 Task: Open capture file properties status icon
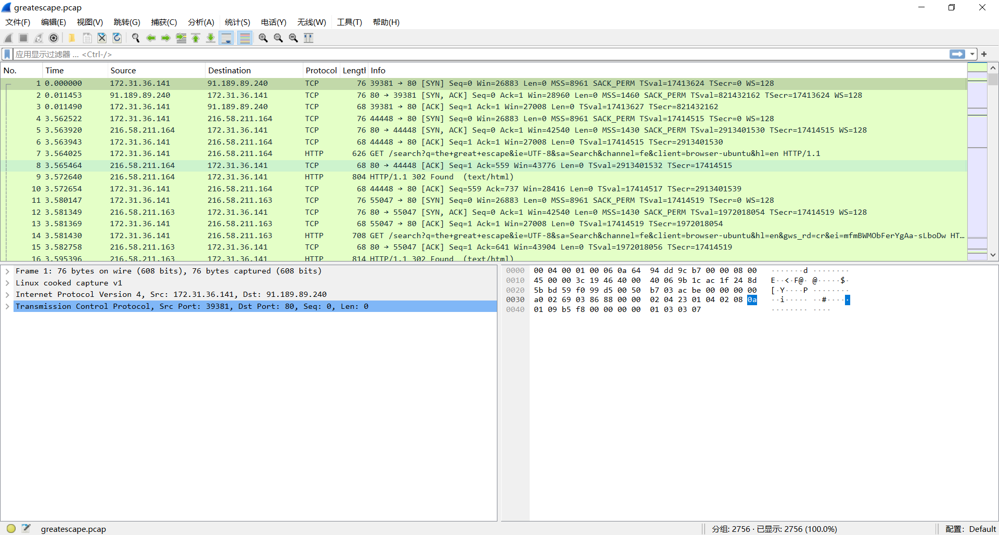(x=26, y=528)
